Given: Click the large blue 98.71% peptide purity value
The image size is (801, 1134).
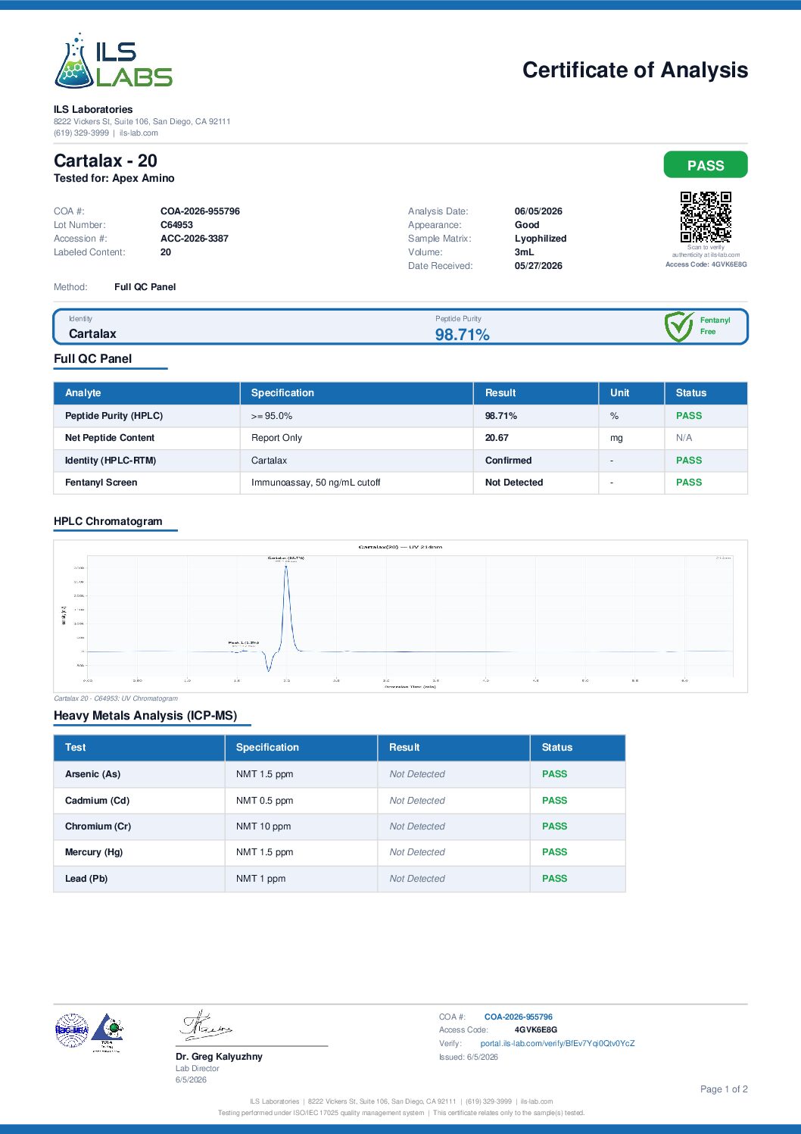Looking at the screenshot, I should point(462,335).
